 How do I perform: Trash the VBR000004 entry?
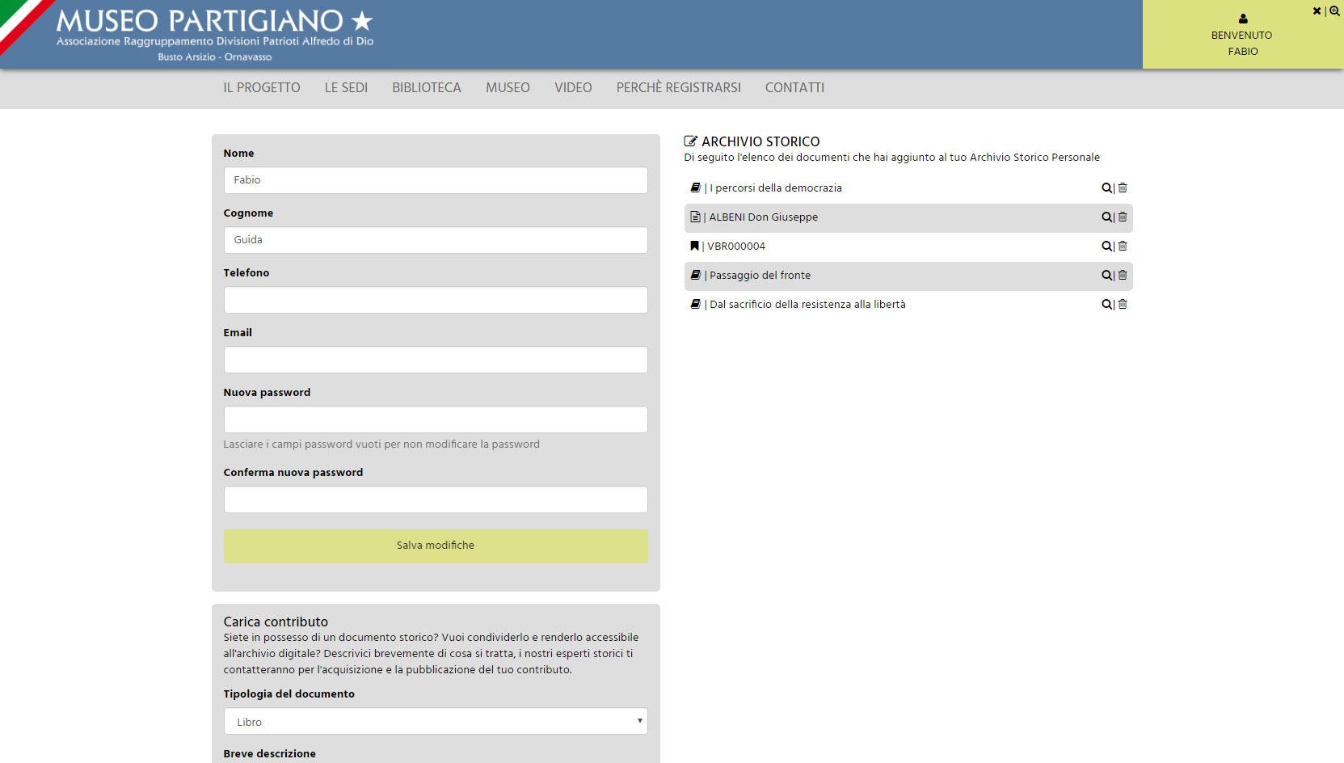tap(1123, 247)
